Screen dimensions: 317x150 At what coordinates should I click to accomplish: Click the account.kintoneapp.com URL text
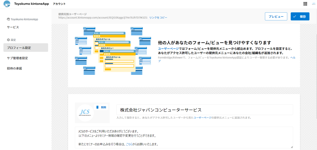[x=103, y=18]
